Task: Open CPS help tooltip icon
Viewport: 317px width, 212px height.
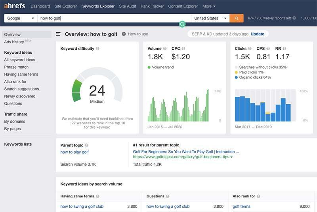Action: pos(268,49)
